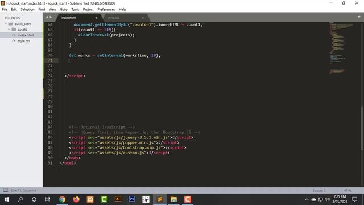Image resolution: width=364 pixels, height=205 pixels.
Task: Open network settings tray icon
Action: pos(321,199)
